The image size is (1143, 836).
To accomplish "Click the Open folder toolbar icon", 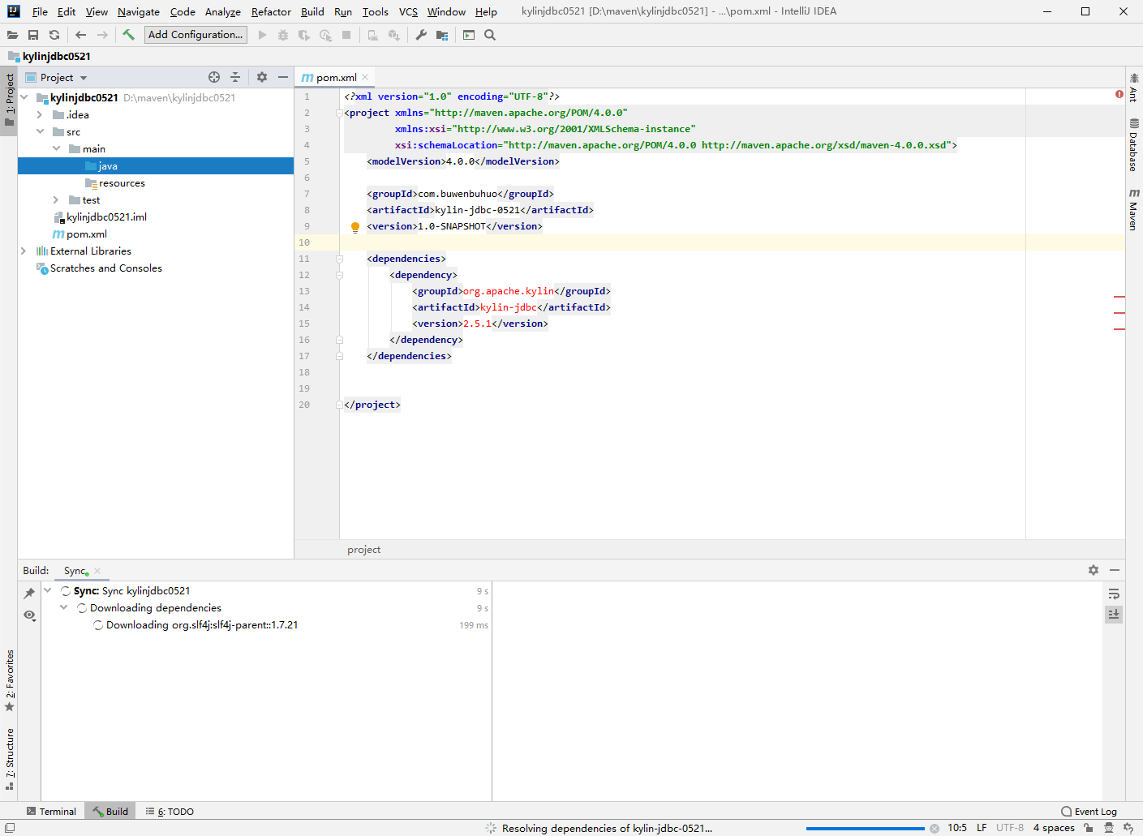I will pos(12,35).
